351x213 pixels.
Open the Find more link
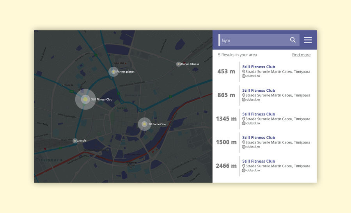point(301,55)
